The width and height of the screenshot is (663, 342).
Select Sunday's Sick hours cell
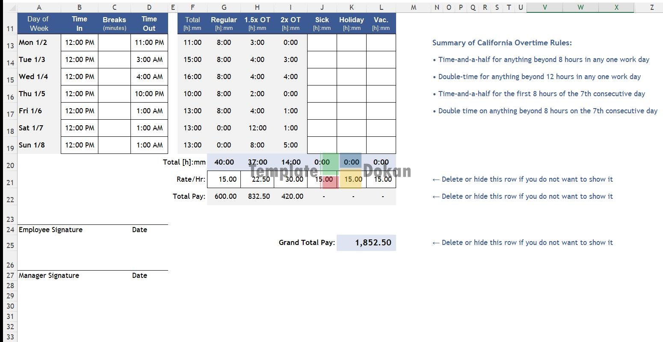pyautogui.click(x=322, y=145)
